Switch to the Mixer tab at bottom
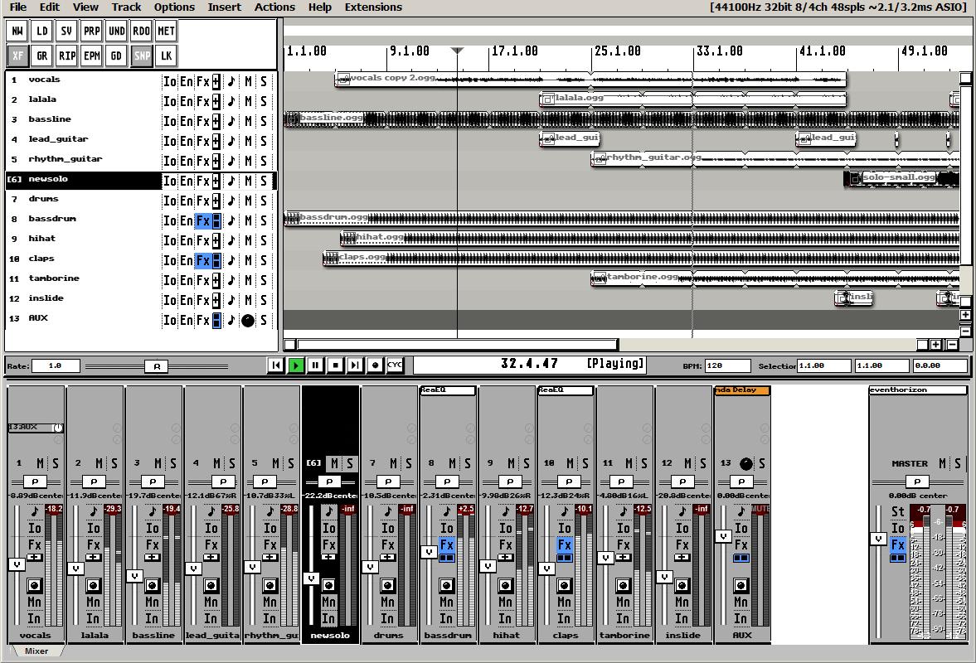The height and width of the screenshot is (663, 976). pos(36,651)
